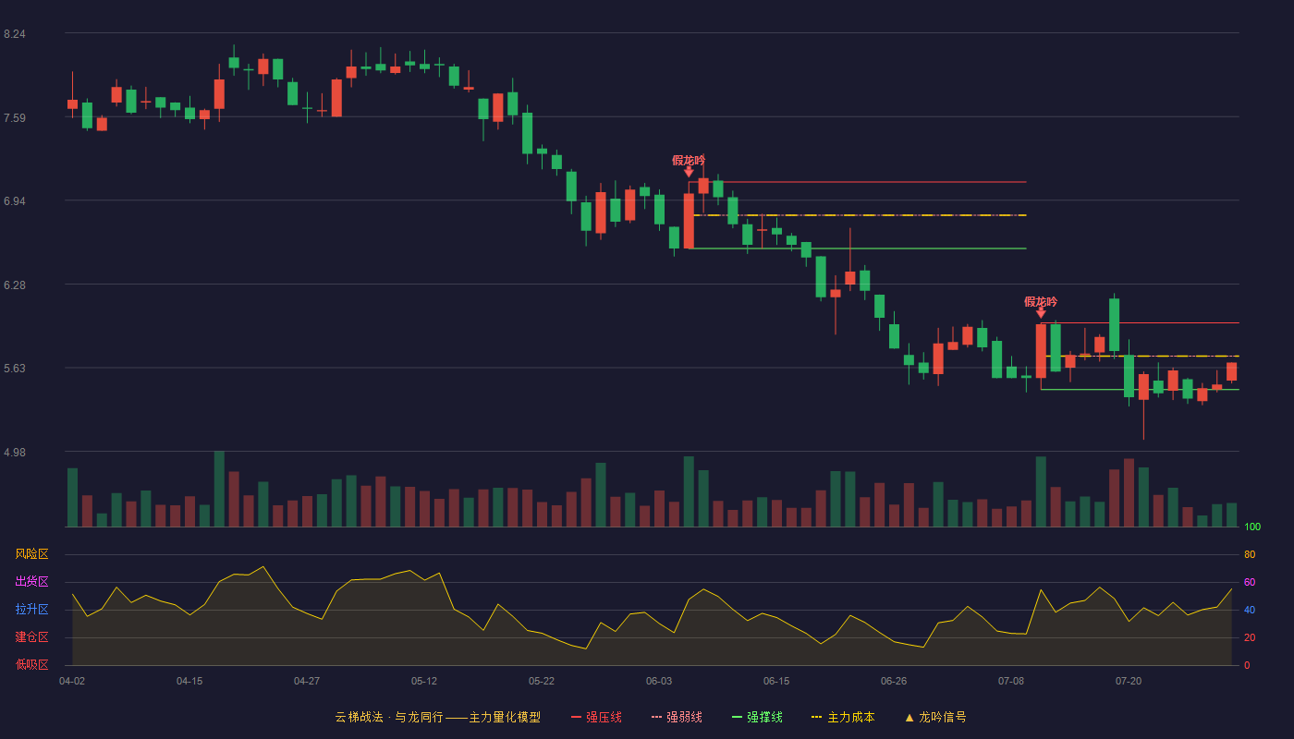
Task: Click the 100 indicator axis value
Action: pyautogui.click(x=1252, y=527)
